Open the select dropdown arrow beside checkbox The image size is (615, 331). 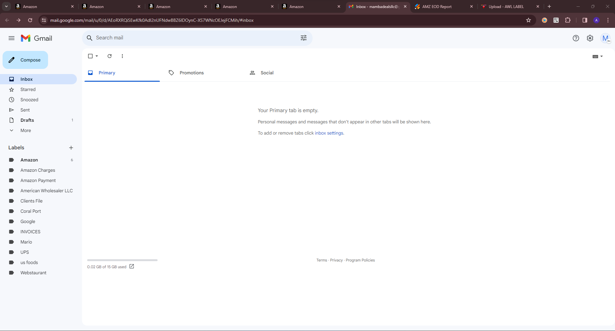[x=97, y=56]
